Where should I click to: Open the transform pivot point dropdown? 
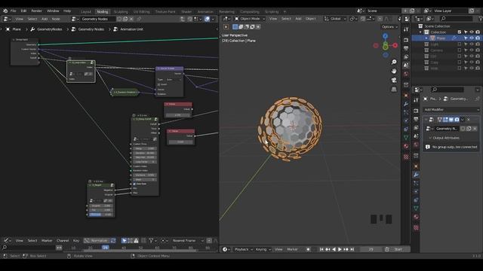353,19
